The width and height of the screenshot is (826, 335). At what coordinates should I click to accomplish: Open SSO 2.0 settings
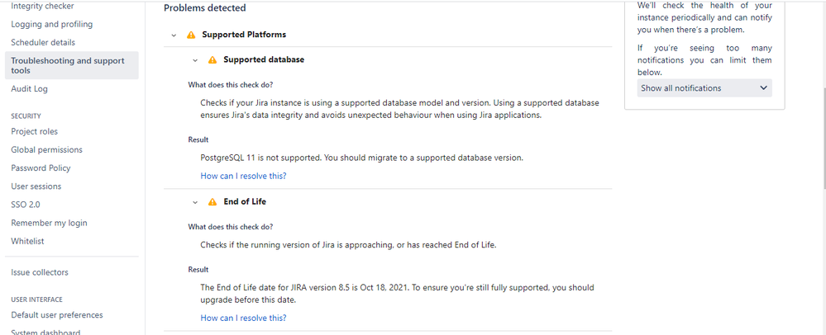pyautogui.click(x=25, y=205)
